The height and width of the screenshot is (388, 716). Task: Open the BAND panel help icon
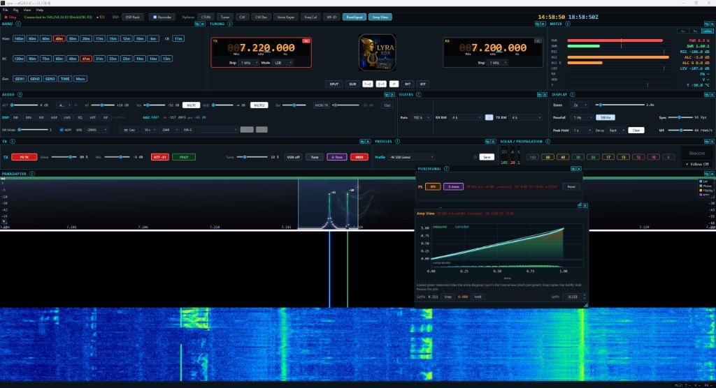[18, 24]
